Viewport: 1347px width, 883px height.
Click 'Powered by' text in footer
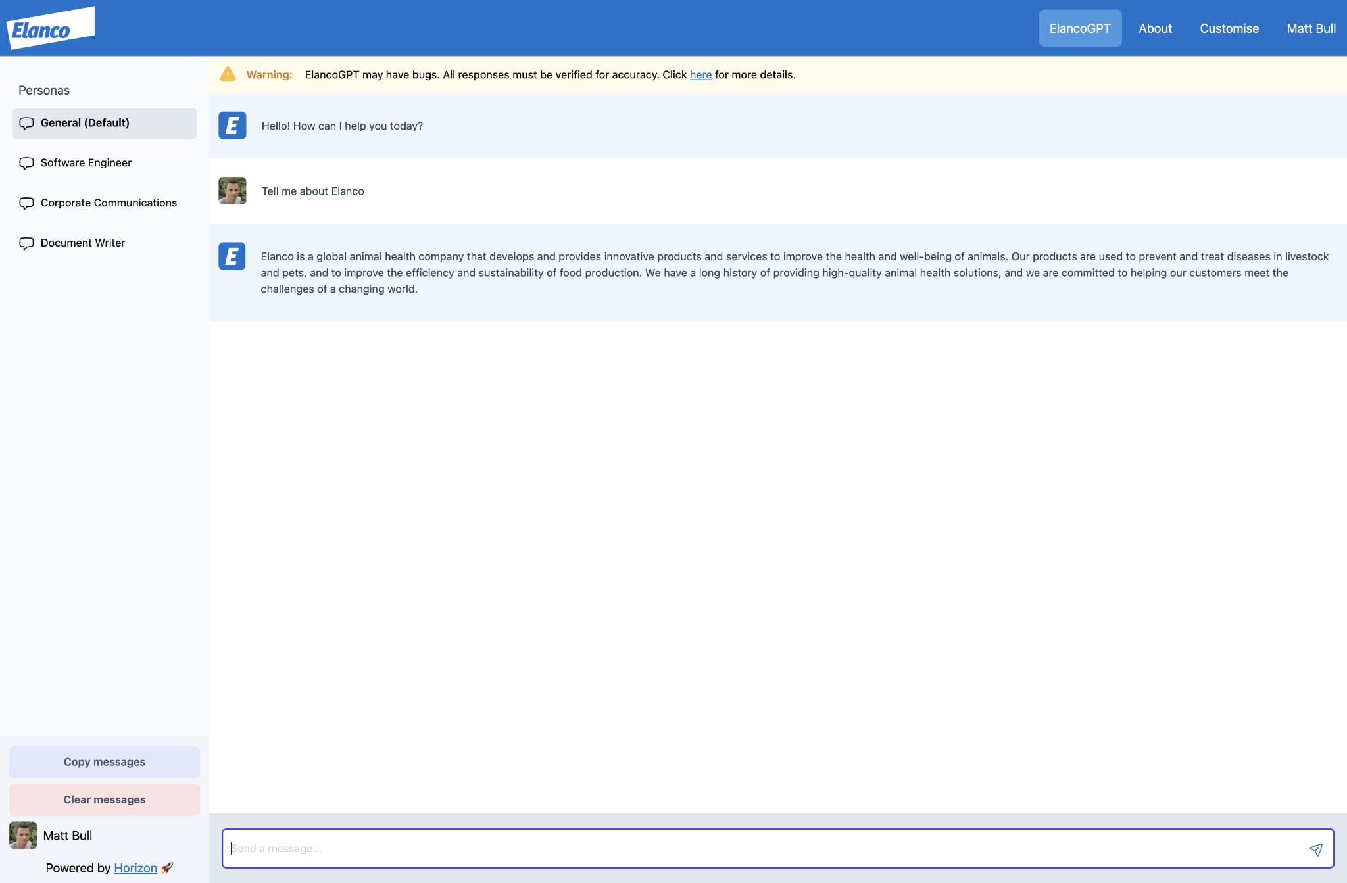click(78, 868)
